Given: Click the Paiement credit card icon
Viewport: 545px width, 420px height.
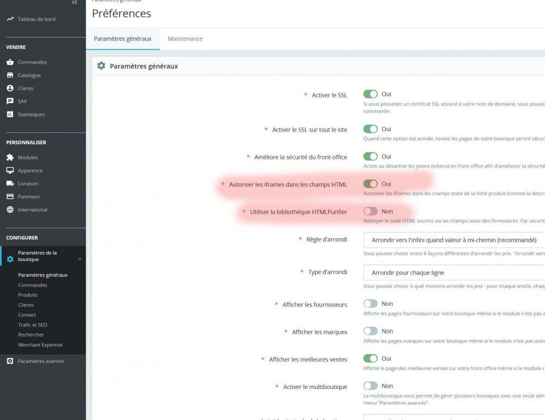Looking at the screenshot, I should (x=10, y=196).
